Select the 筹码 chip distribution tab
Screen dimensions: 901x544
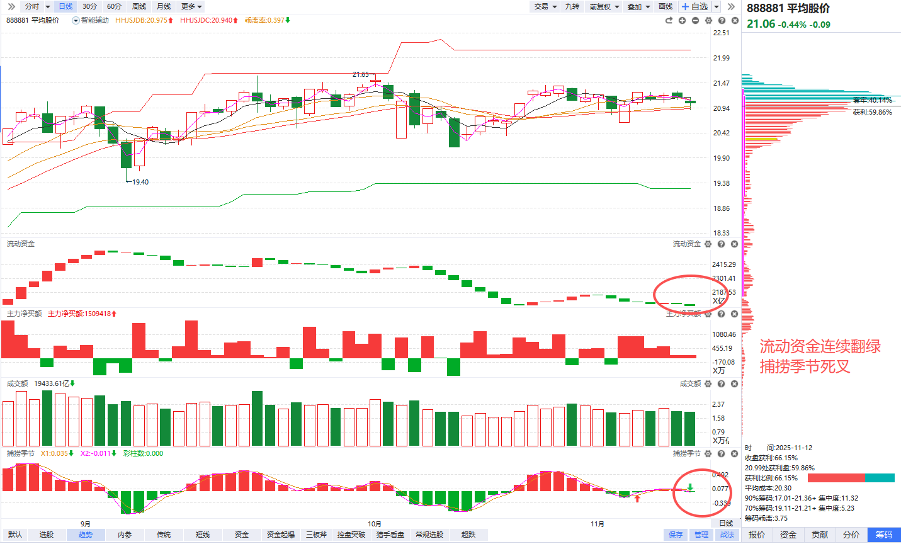pos(884,535)
